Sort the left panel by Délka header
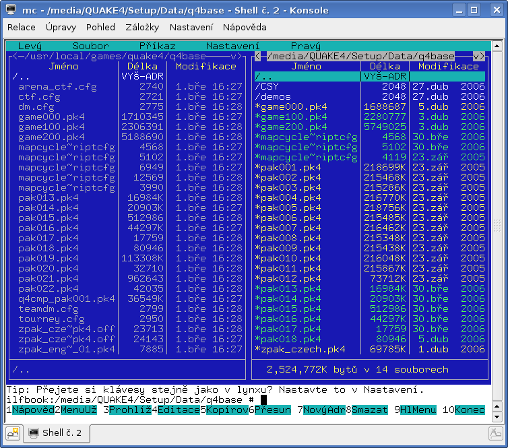Image resolution: width=508 pixels, height=448 pixels. [142, 67]
